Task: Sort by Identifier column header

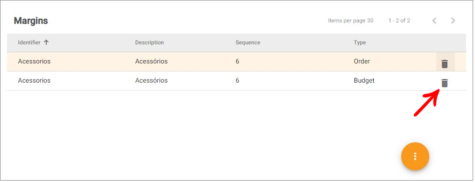Action: (x=29, y=42)
